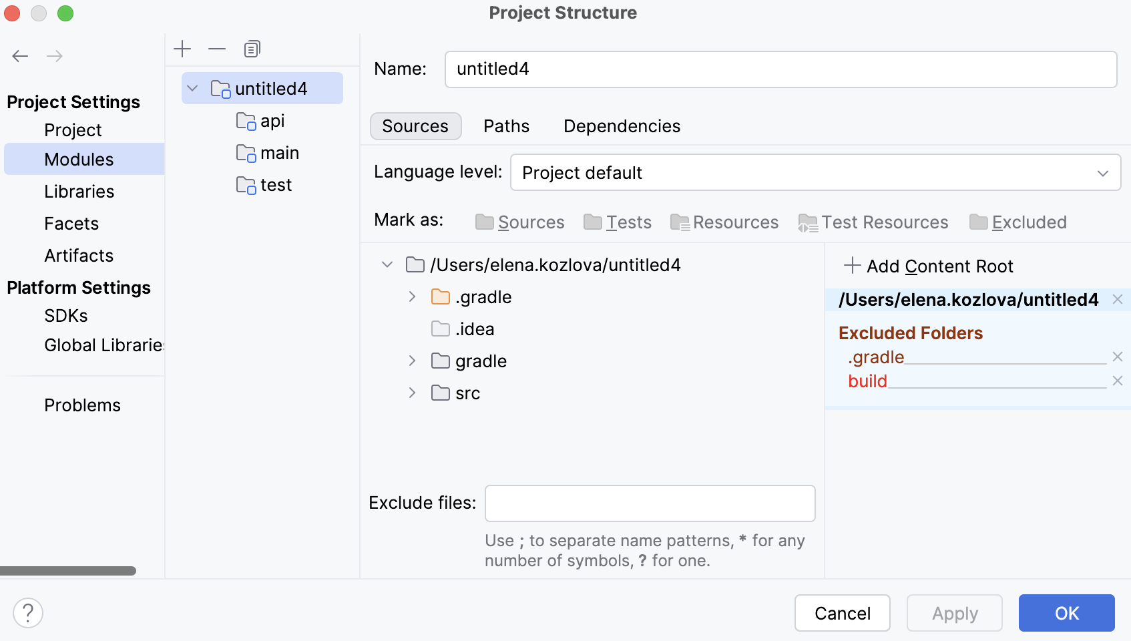1131x641 pixels.
Task: Remove build from excluded folders
Action: click(x=1118, y=381)
